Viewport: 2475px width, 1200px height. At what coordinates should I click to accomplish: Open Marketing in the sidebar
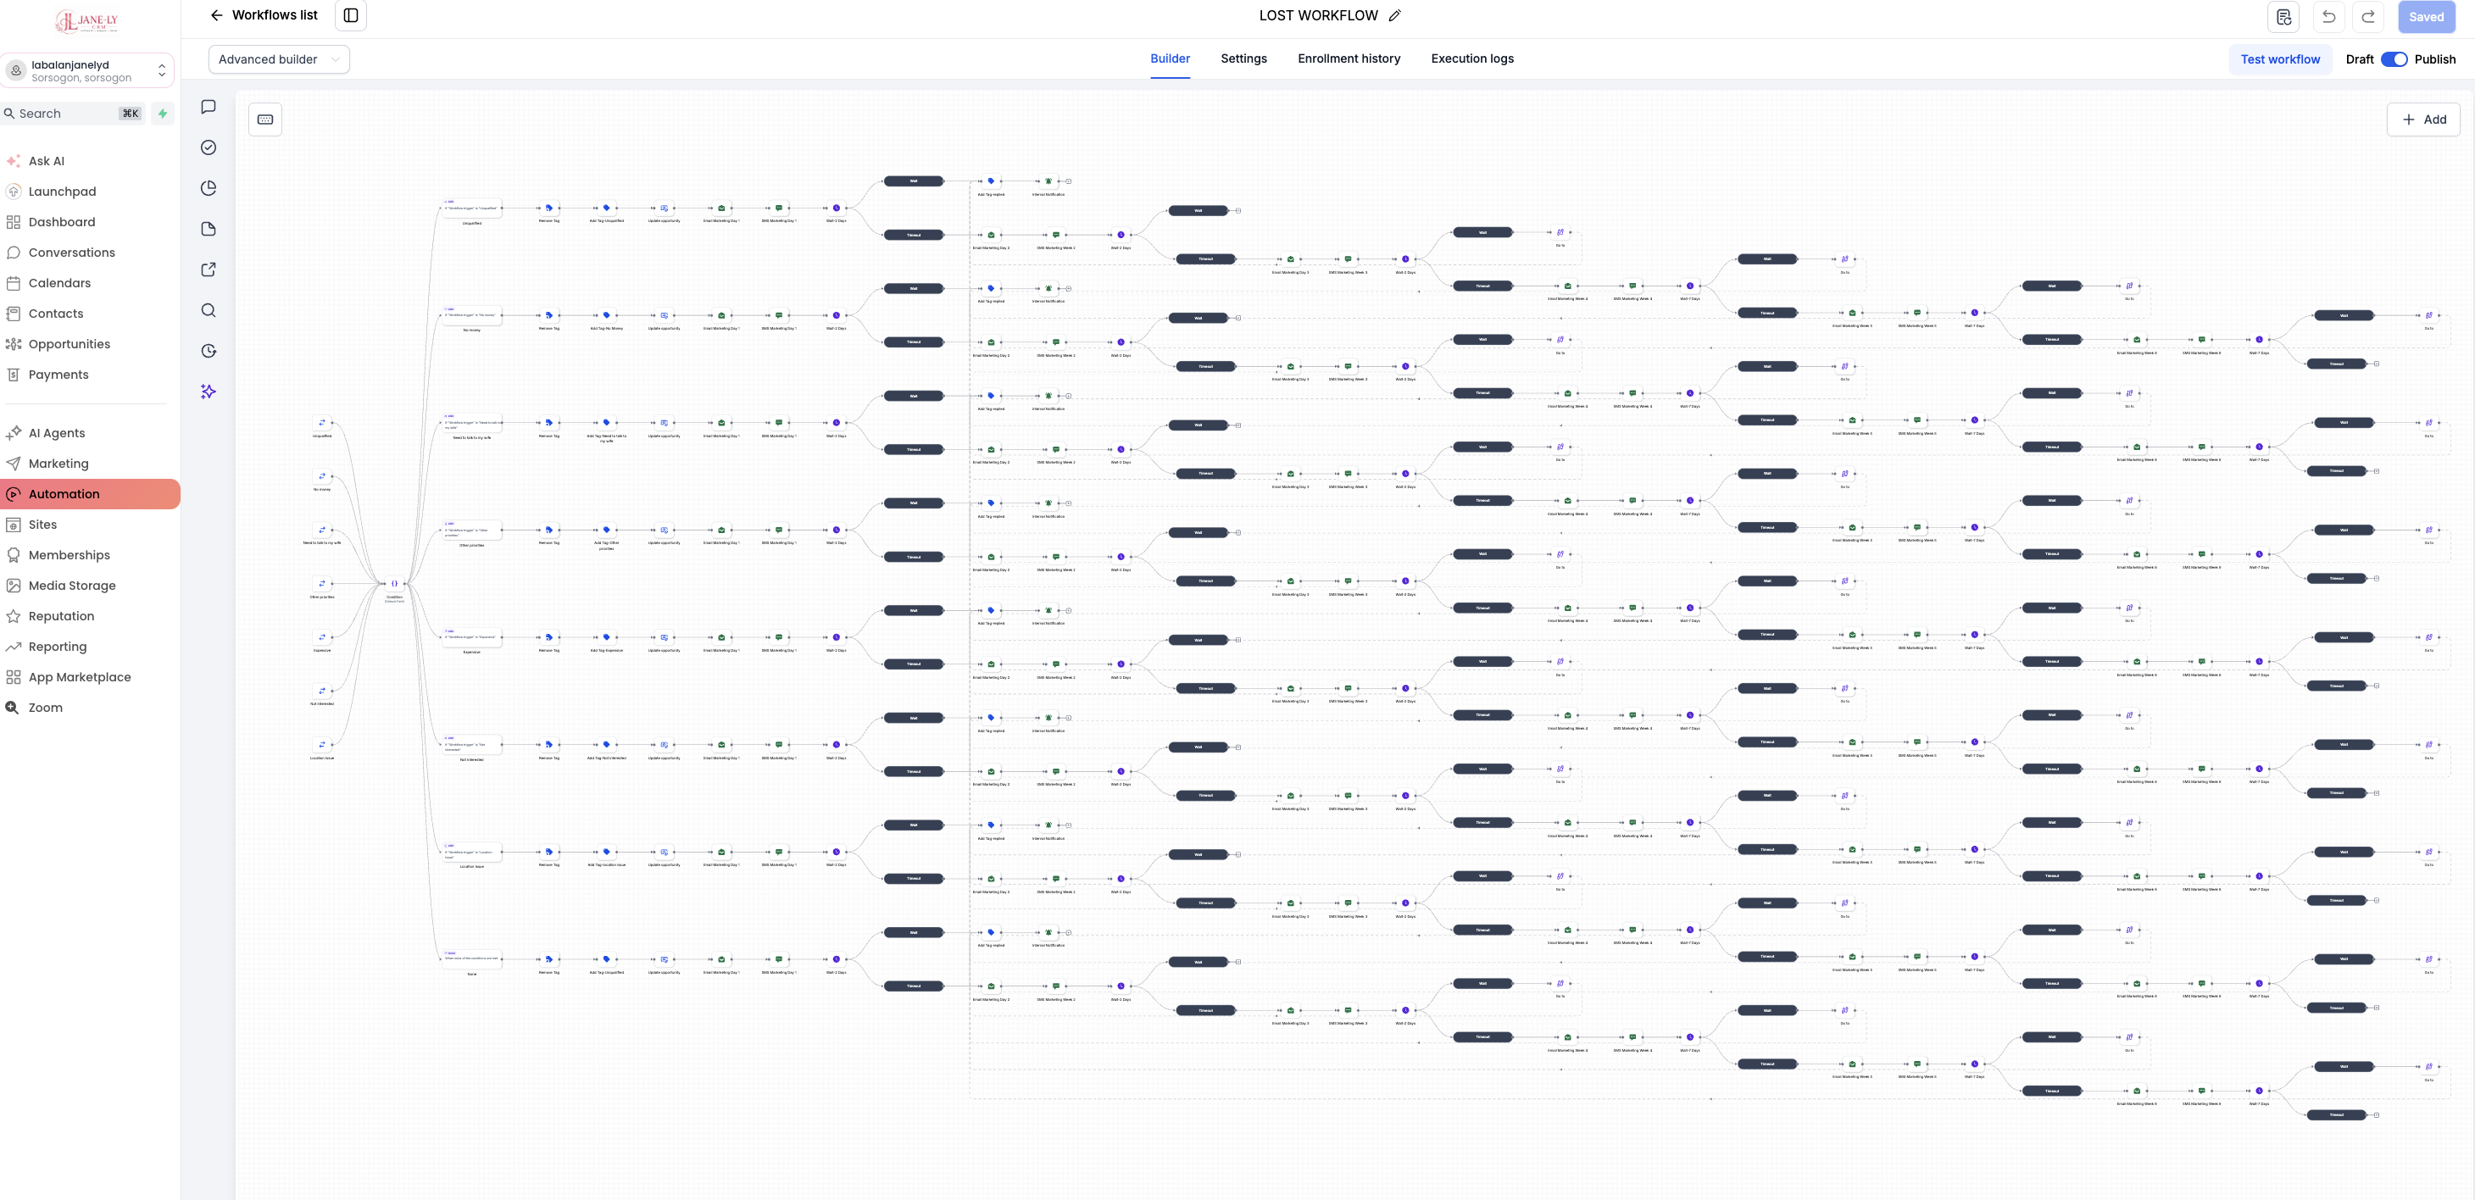(89, 463)
